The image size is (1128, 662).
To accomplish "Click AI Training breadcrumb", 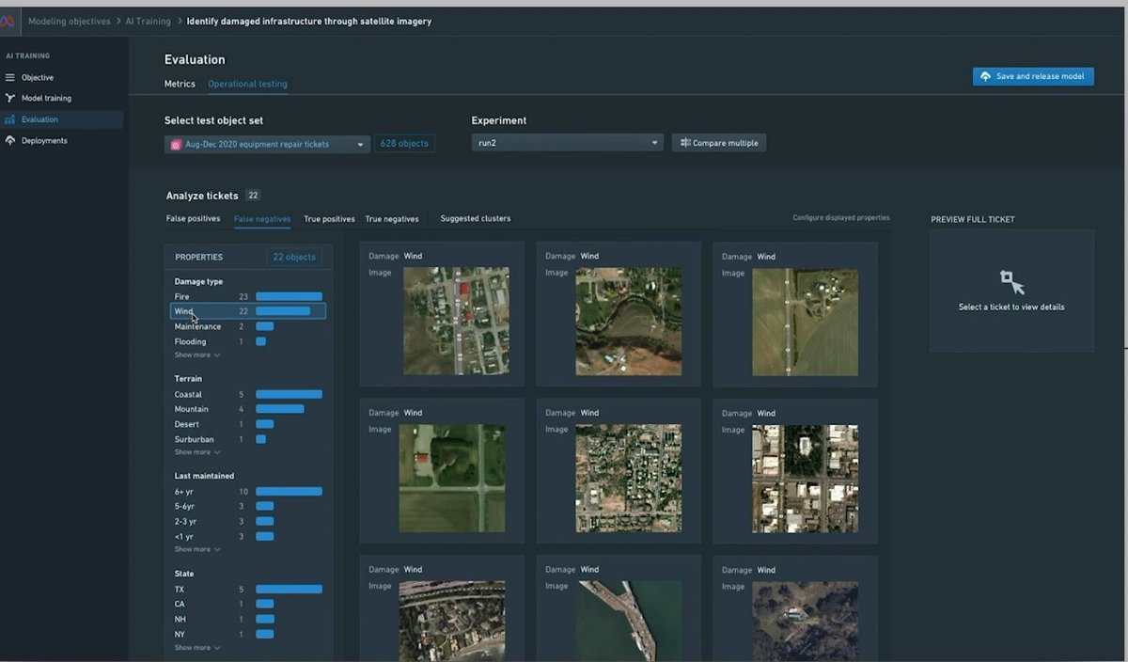I will pyautogui.click(x=148, y=21).
